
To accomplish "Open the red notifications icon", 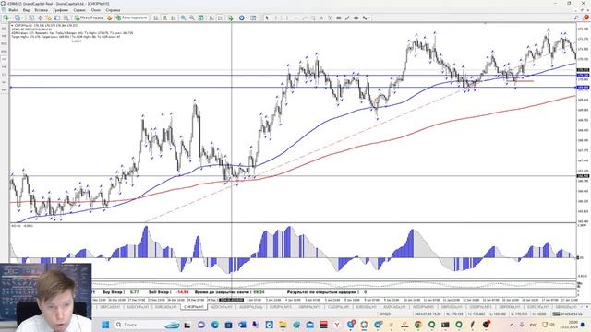I will pyautogui.click(x=586, y=18).
